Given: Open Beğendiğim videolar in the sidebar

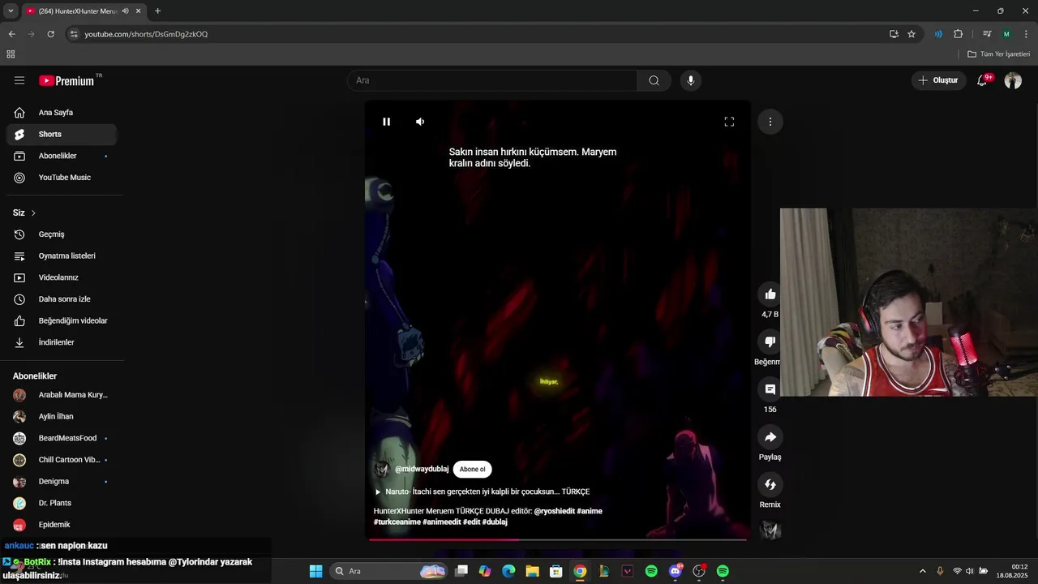Looking at the screenshot, I should coord(62,320).
